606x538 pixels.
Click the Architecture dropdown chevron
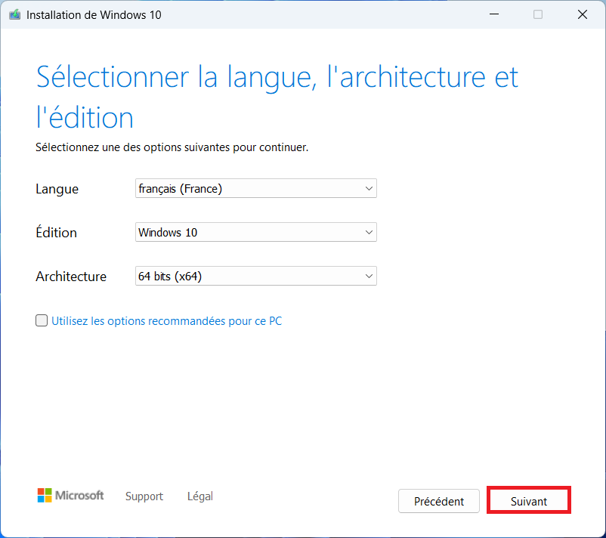[368, 276]
